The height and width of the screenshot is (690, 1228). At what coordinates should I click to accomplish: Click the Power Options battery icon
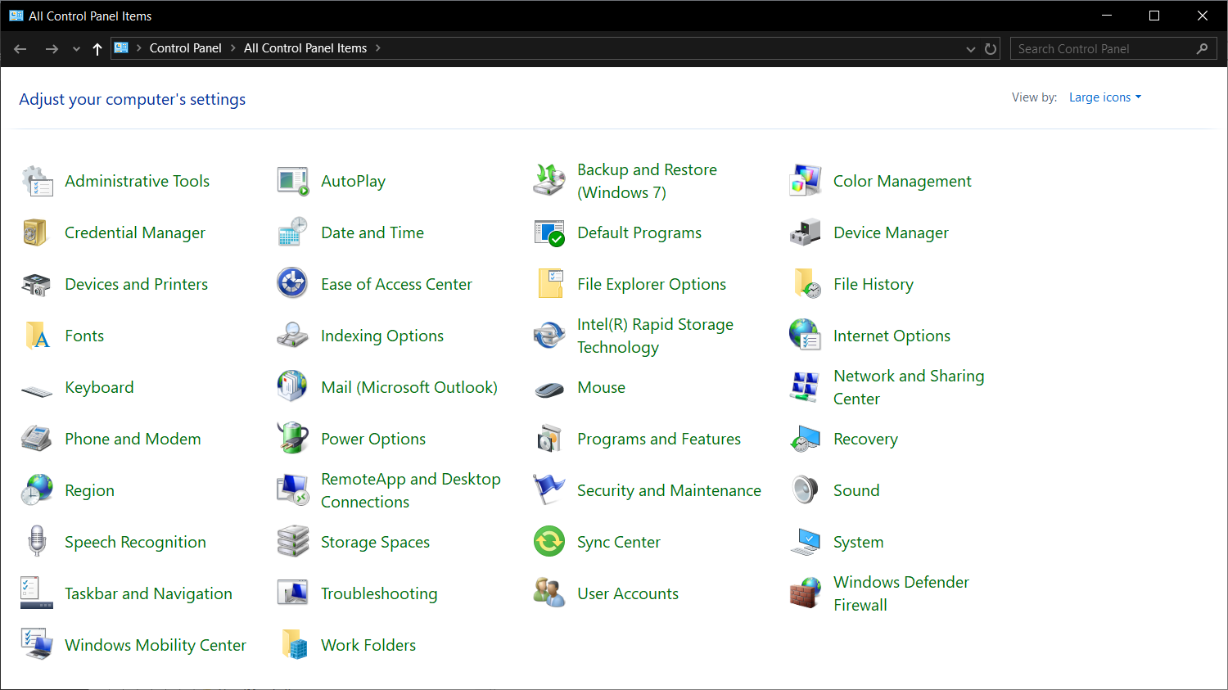pos(293,439)
